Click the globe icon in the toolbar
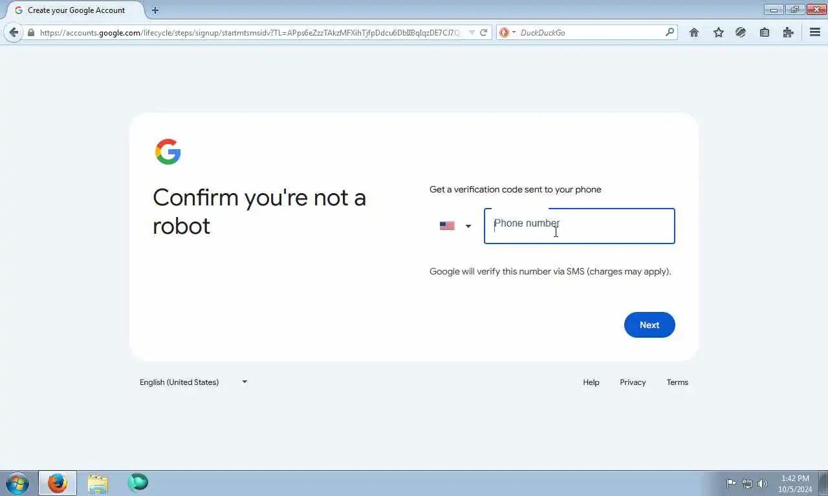The width and height of the screenshot is (828, 496). (x=741, y=32)
